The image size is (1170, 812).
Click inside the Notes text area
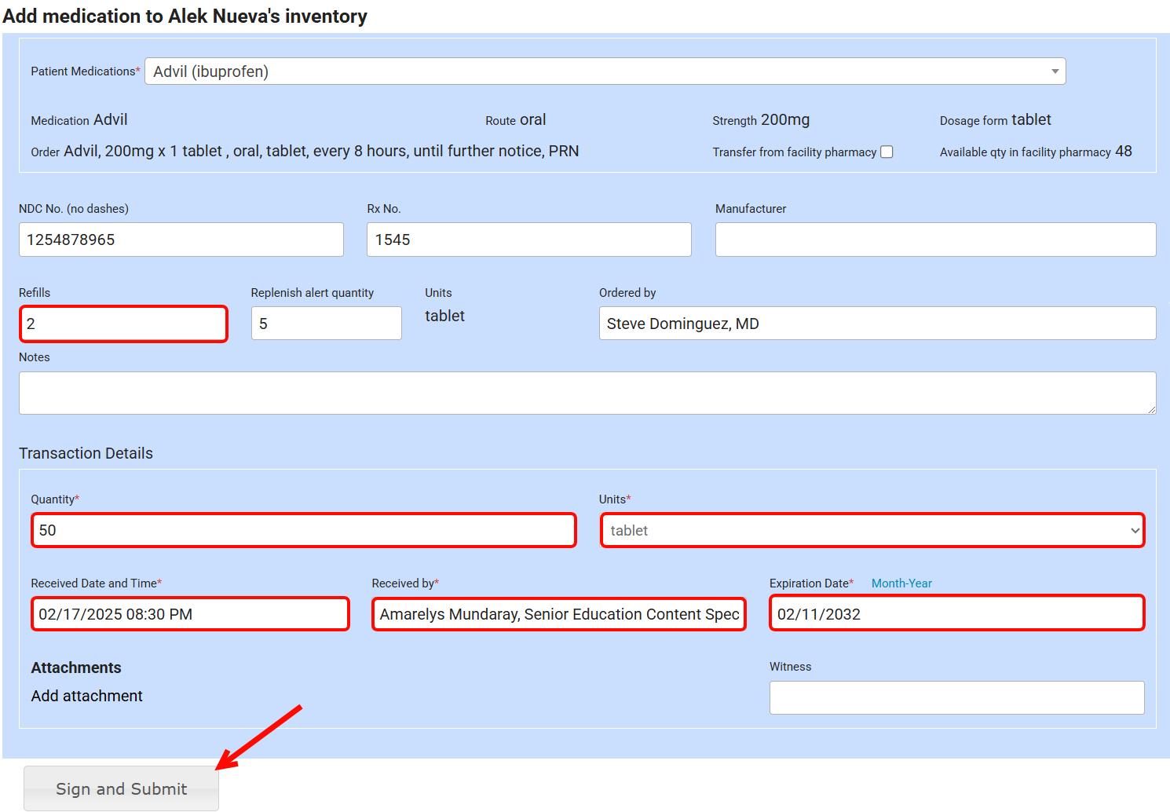click(586, 393)
